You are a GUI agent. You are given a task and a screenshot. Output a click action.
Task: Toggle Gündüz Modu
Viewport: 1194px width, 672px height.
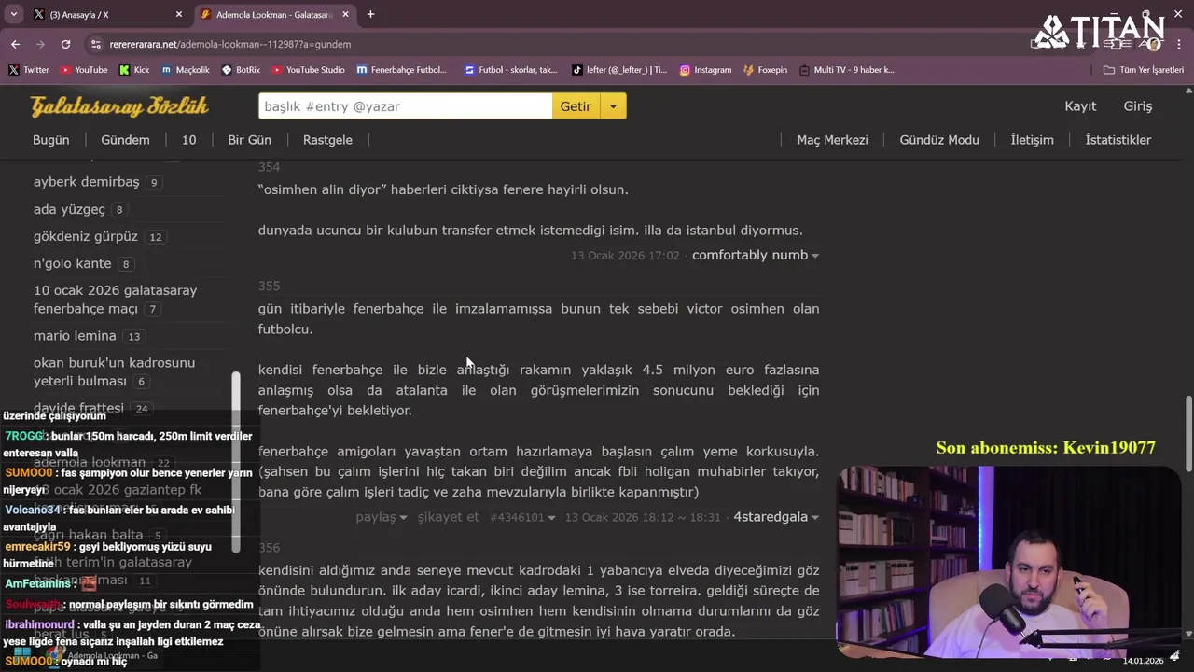point(939,140)
